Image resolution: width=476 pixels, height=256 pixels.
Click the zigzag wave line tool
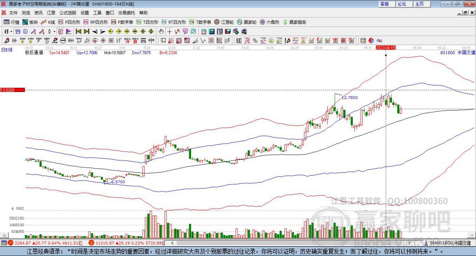203,40
